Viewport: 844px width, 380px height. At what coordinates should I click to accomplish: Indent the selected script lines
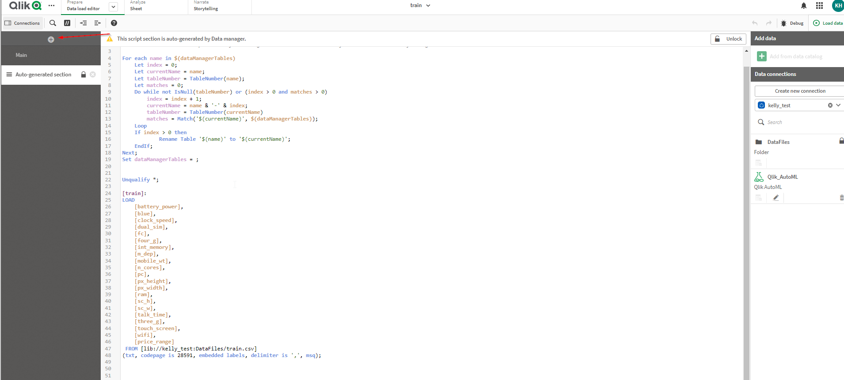pyautogui.click(x=84, y=23)
